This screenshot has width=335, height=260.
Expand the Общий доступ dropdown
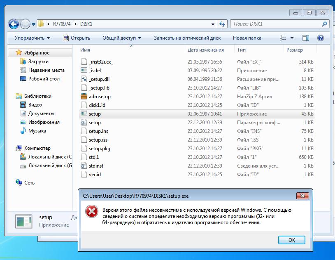coord(121,38)
